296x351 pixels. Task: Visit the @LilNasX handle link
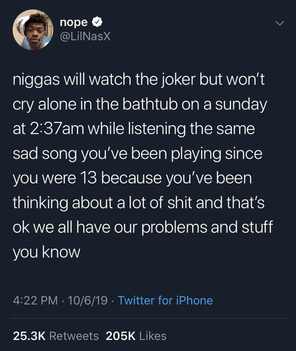pyautogui.click(x=85, y=36)
